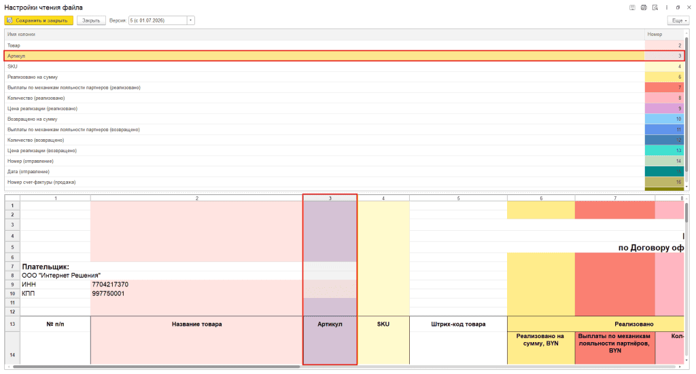The height and width of the screenshot is (374, 696).
Task: Select spreadsheet column header 1
Action: tap(56, 198)
